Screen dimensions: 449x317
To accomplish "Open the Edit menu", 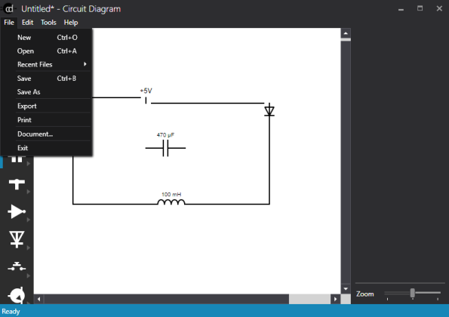I will pyautogui.click(x=27, y=23).
